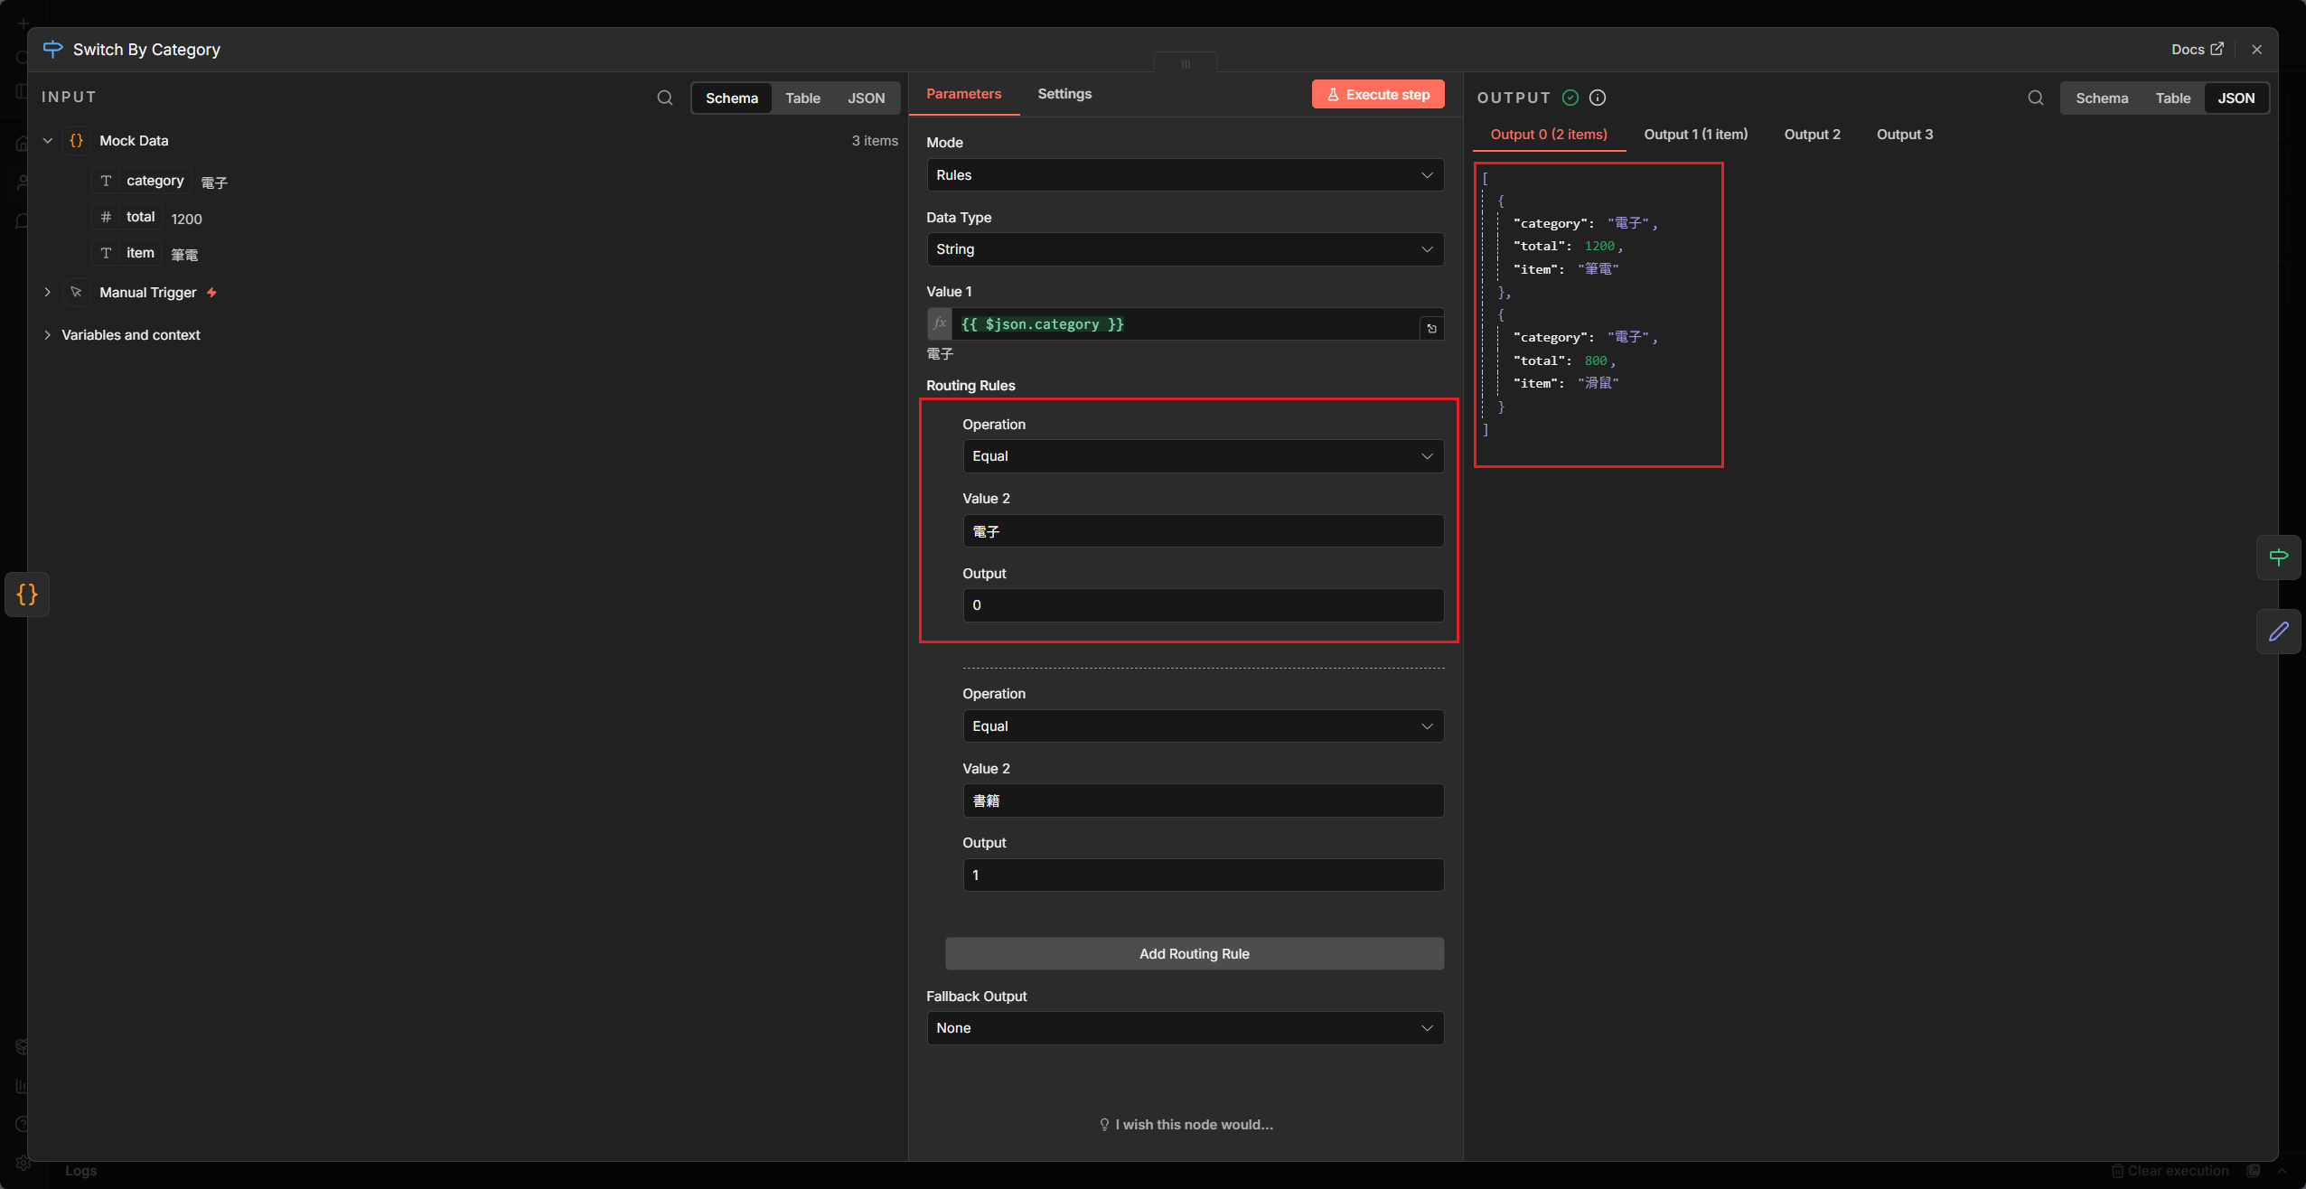Open the Settings tab
This screenshot has height=1189, width=2306.
coord(1064,94)
